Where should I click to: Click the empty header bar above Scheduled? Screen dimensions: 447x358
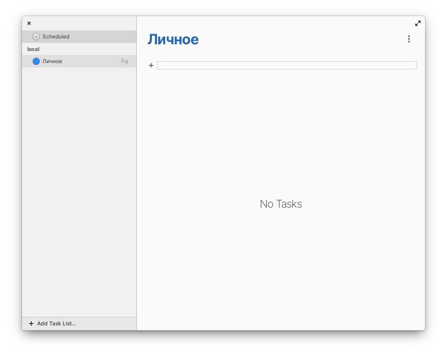click(x=80, y=23)
